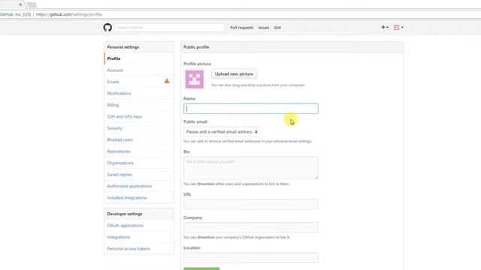Open Saved replies
Screen dimensions: 481x270
[x=139, y=175]
